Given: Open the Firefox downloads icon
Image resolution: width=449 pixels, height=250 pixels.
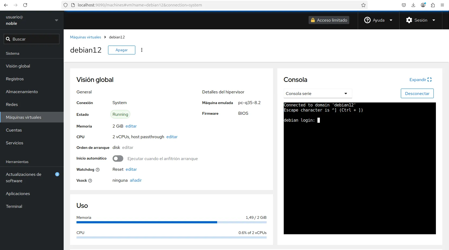Looking at the screenshot, I should 413,5.
